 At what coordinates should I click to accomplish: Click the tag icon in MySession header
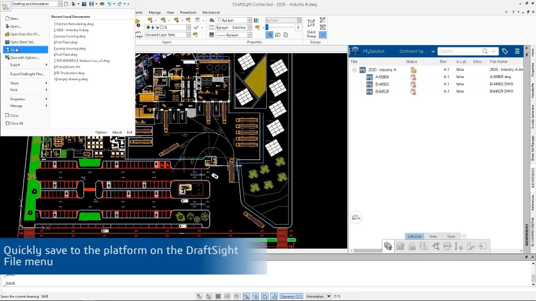point(505,51)
